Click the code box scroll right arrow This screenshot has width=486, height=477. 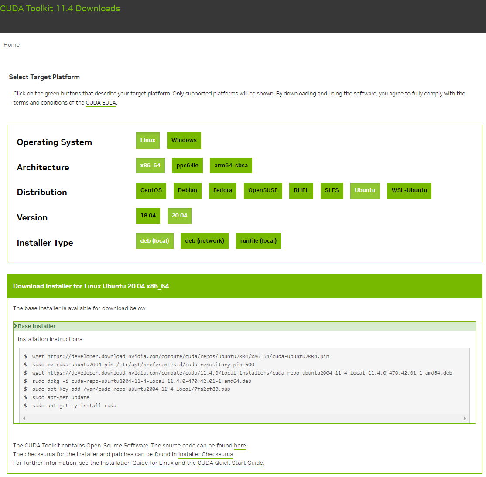click(x=465, y=419)
